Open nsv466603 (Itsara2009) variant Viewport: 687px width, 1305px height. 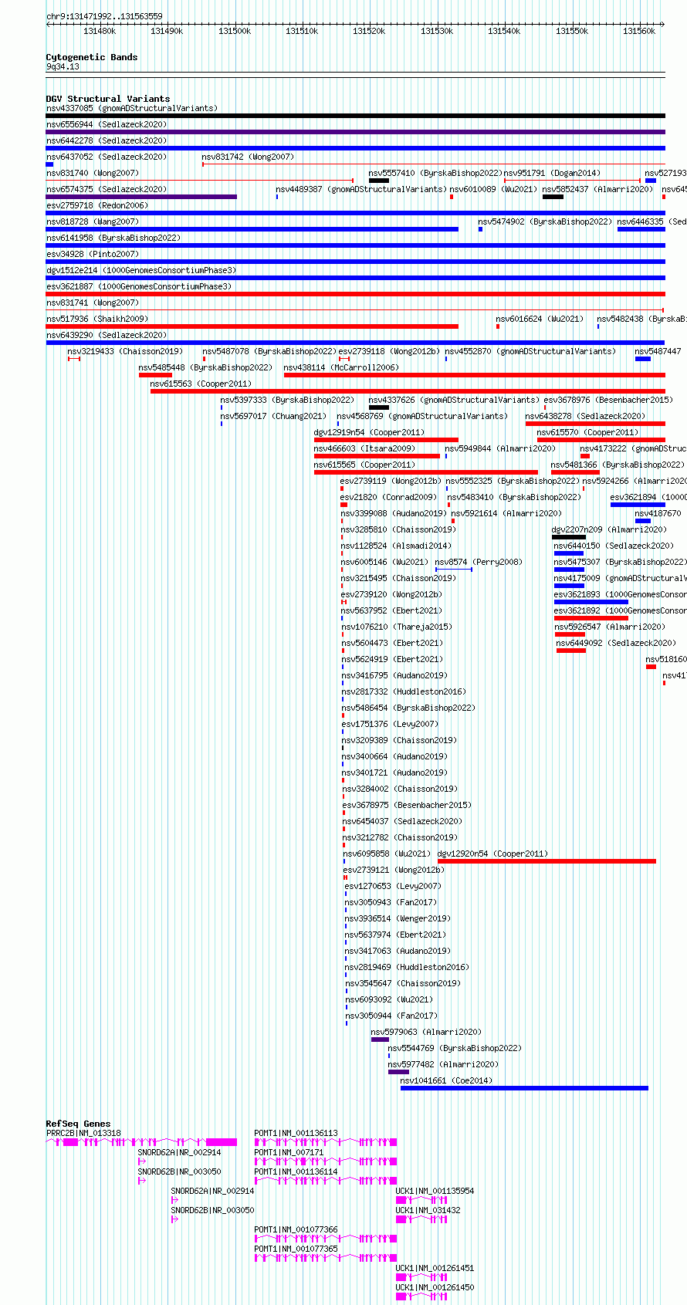tap(364, 448)
